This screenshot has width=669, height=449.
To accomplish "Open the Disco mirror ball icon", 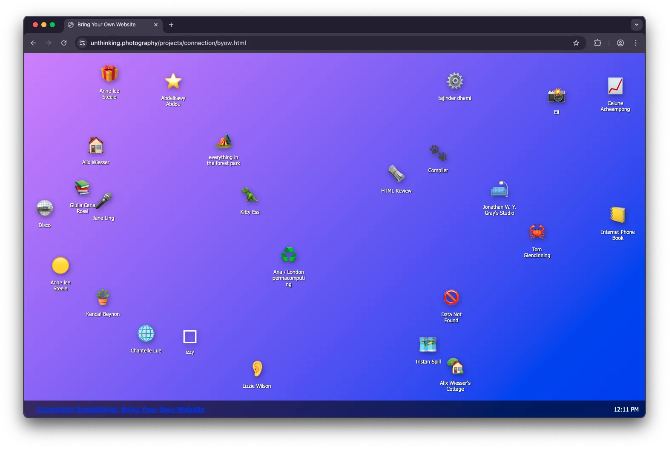I will 45,208.
